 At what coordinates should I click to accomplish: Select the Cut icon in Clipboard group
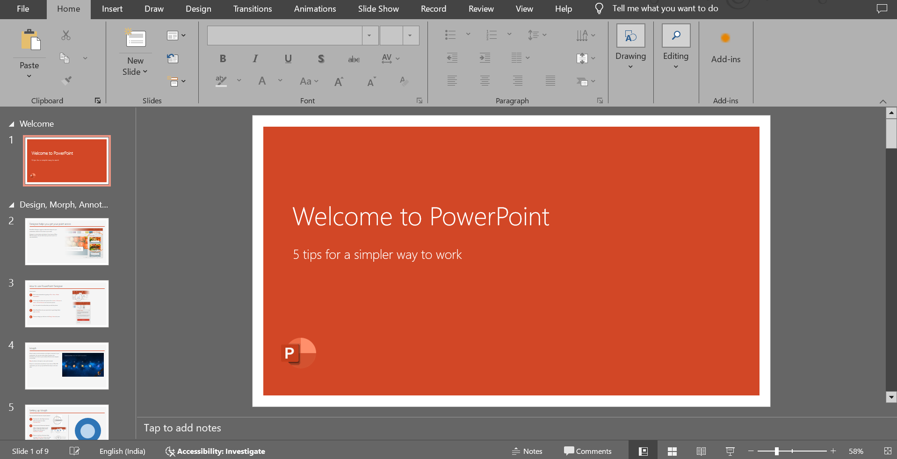65,36
